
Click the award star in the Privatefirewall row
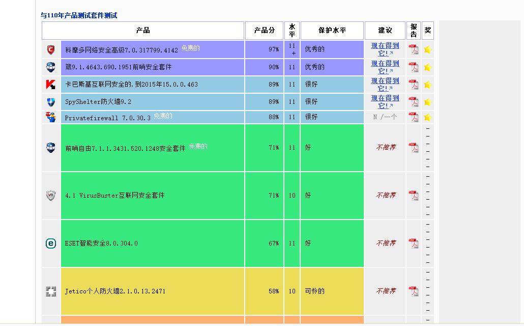[428, 117]
